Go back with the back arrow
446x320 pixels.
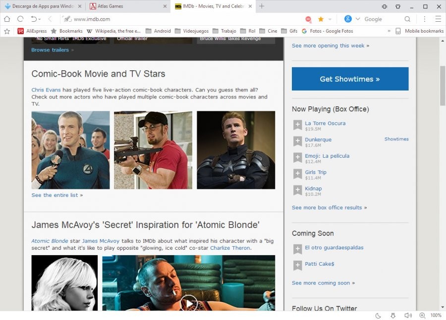click(50, 19)
